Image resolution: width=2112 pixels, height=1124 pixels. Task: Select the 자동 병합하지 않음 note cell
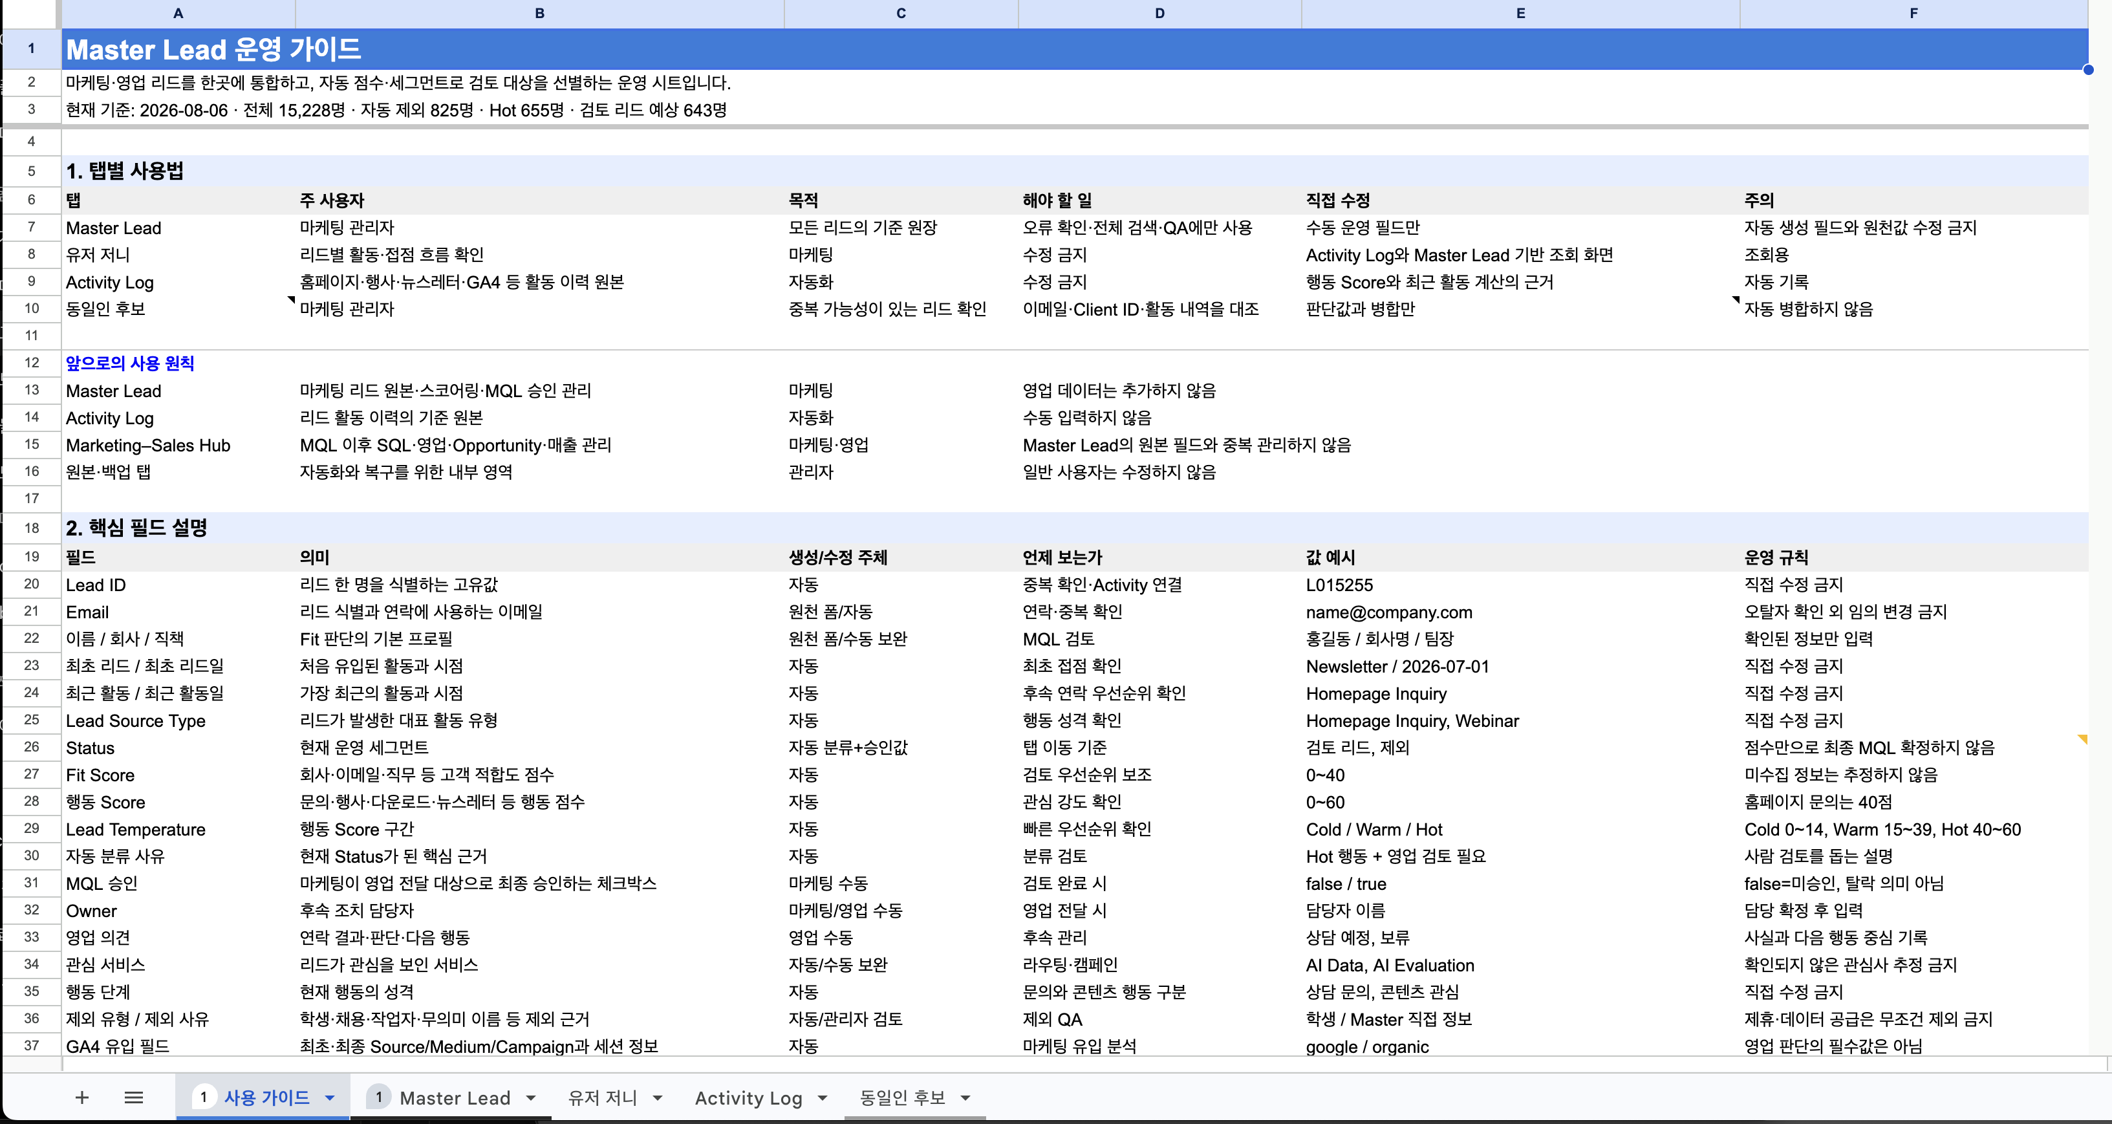pyautogui.click(x=1913, y=309)
